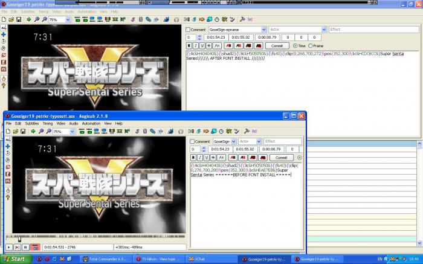Click video seek slider handle in front window
The height and width of the screenshot is (264, 423).
pos(19,239)
